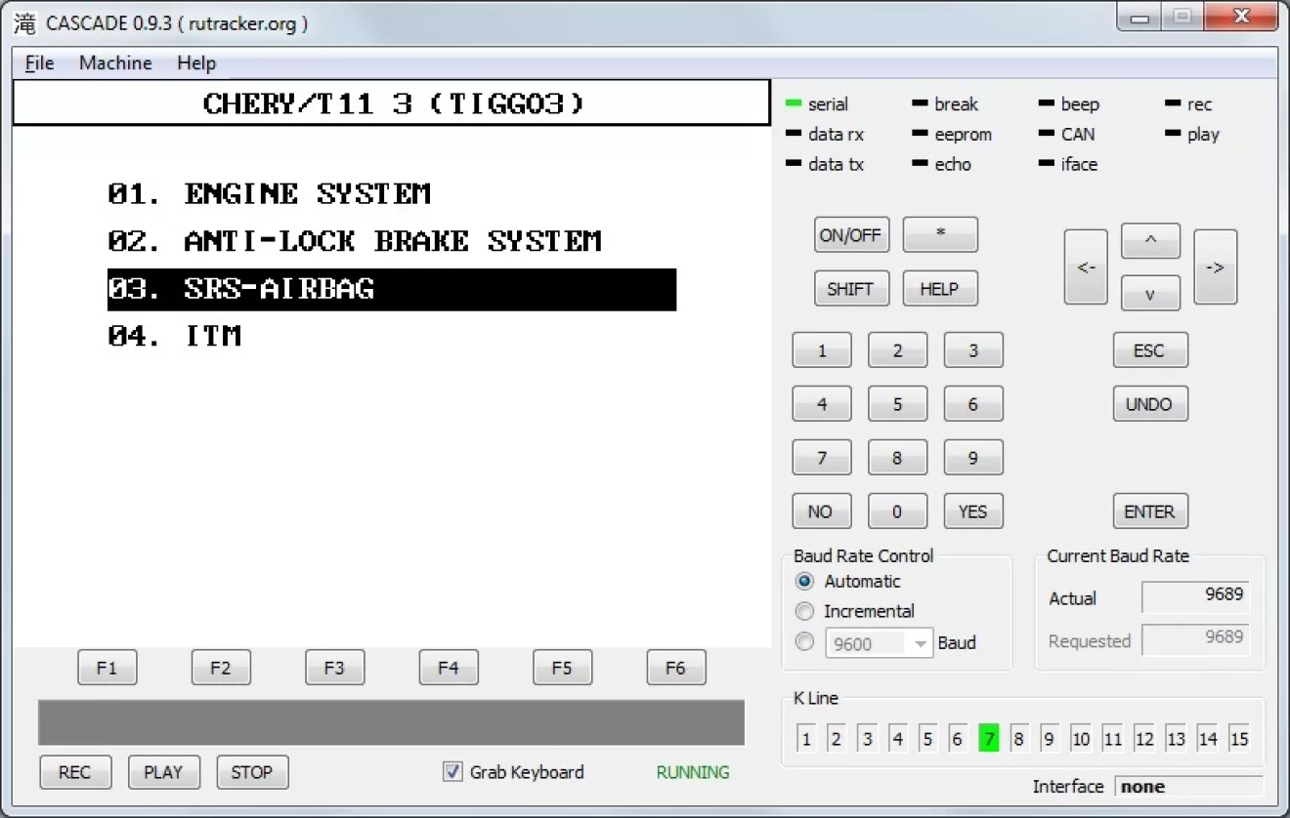Screen dimensions: 1290x818
Task: Click the Actual baud rate field
Action: [1195, 597]
